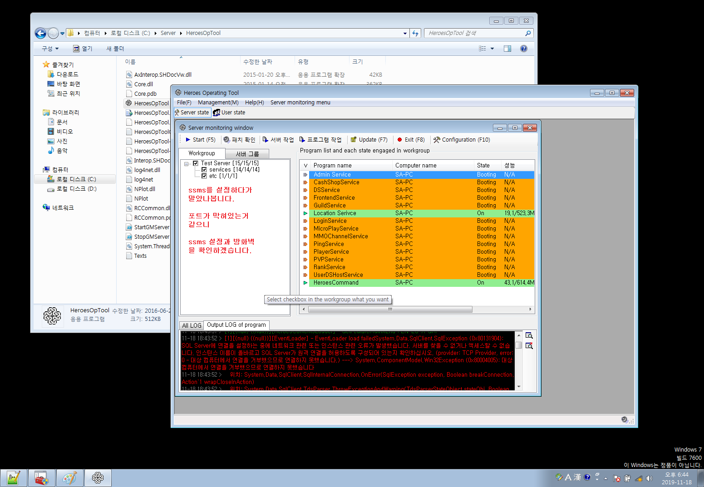Click the log pane vertical scrollbar thumb
Image resolution: width=704 pixels, height=487 pixels.
(x=519, y=345)
